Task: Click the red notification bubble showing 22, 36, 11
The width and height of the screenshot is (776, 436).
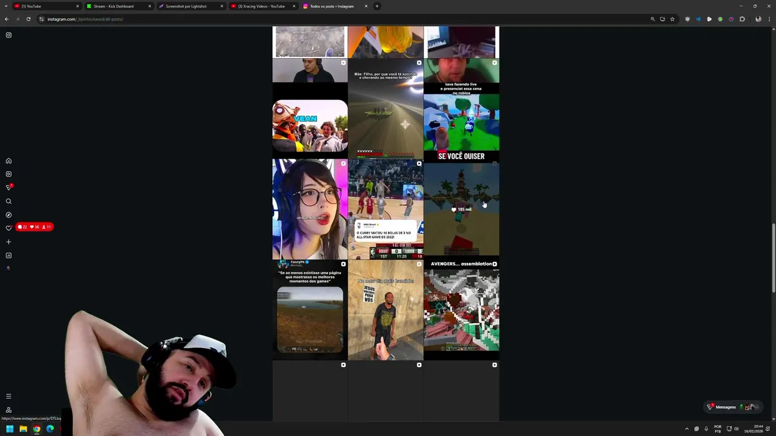Action: pyautogui.click(x=35, y=227)
